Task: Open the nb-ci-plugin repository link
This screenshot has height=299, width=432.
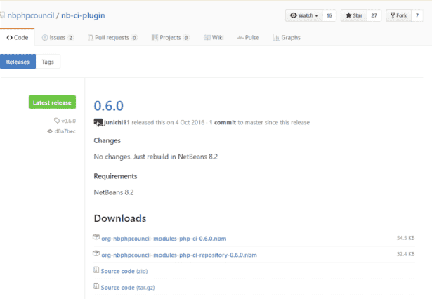Action: tap(83, 15)
